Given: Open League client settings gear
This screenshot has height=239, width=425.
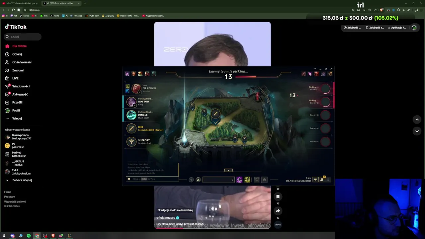Looking at the screenshot, I should pyautogui.click(x=326, y=69).
